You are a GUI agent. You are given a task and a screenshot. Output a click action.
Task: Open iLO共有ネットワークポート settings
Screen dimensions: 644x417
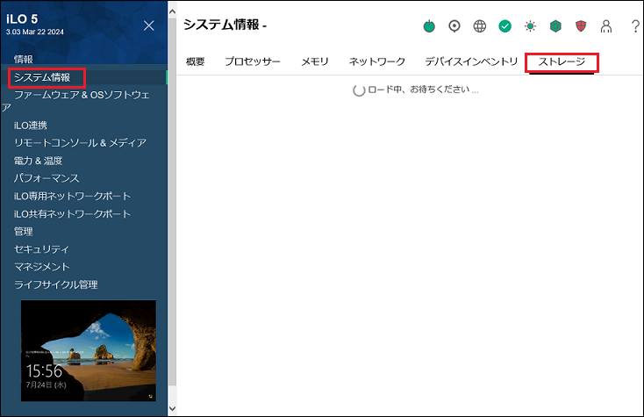[x=72, y=213]
